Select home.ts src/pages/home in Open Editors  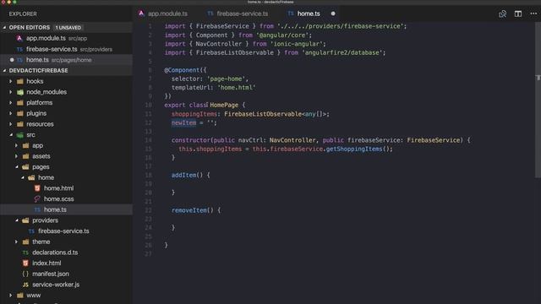pyautogui.click(x=66, y=60)
